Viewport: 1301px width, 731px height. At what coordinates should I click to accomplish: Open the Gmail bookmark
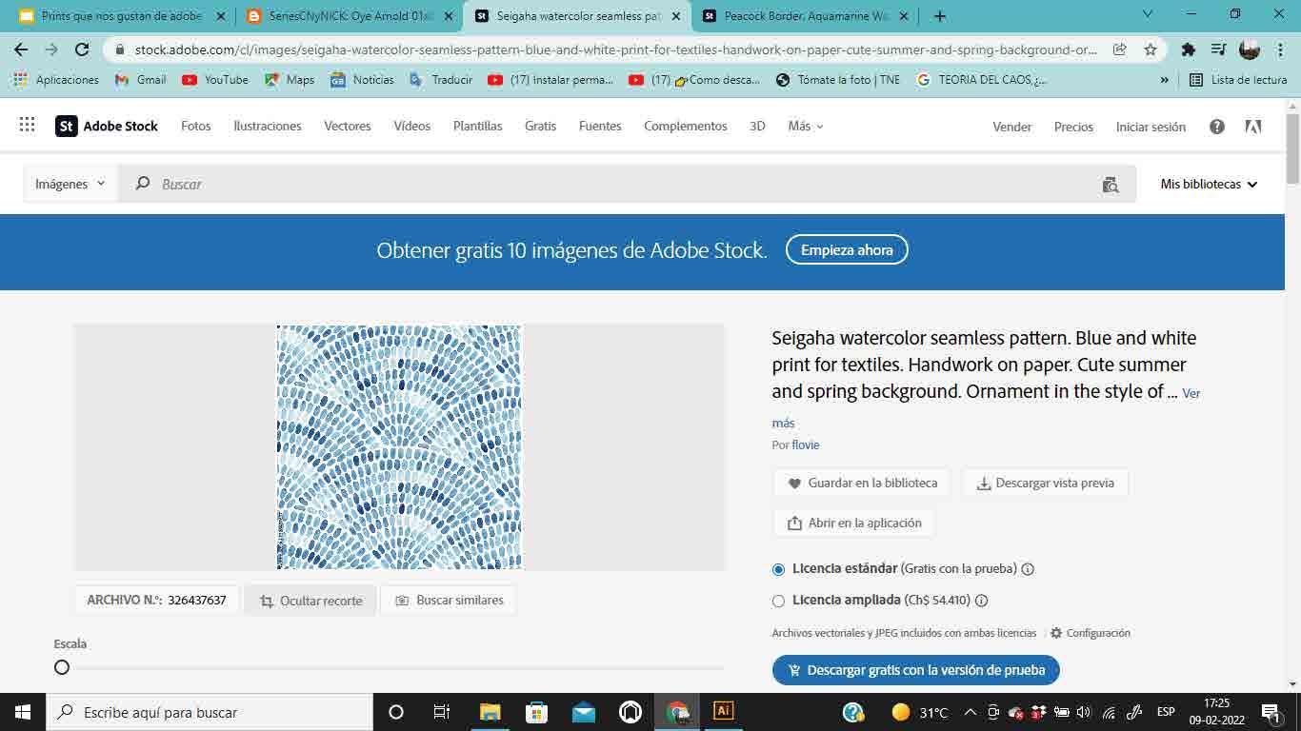click(141, 80)
